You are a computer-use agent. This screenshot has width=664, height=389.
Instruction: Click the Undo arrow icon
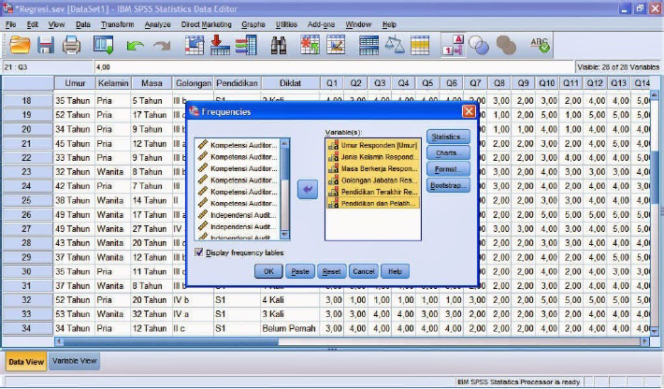click(x=136, y=45)
